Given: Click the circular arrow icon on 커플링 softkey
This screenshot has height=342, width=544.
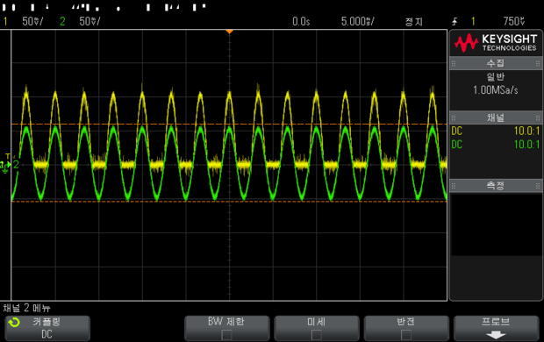Looking at the screenshot, I should tap(15, 323).
